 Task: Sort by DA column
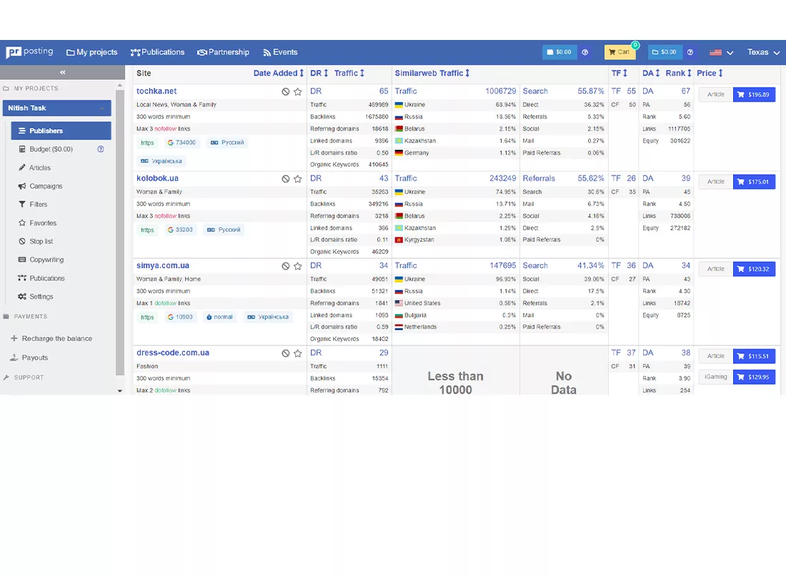[651, 73]
